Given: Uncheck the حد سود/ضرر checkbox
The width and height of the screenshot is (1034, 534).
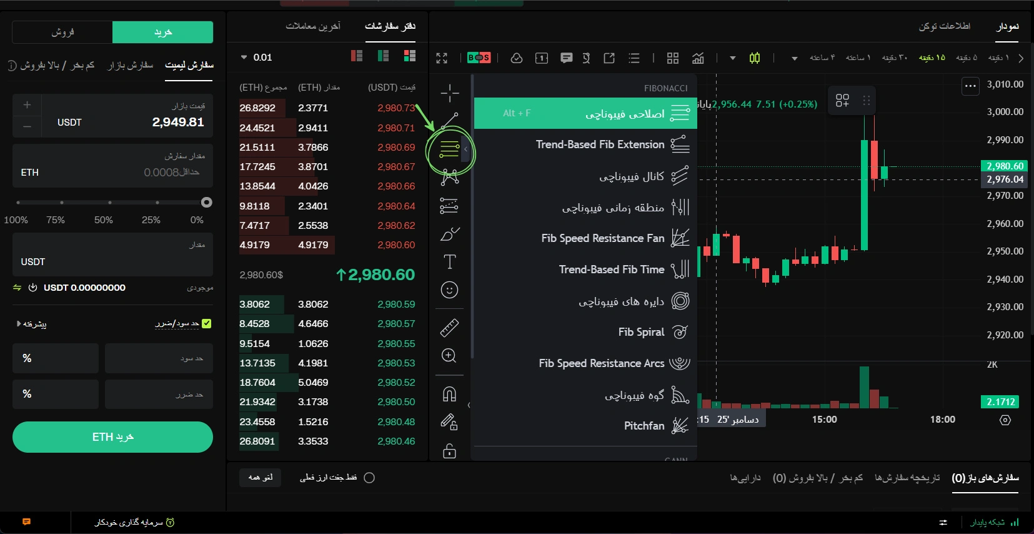Looking at the screenshot, I should point(207,323).
